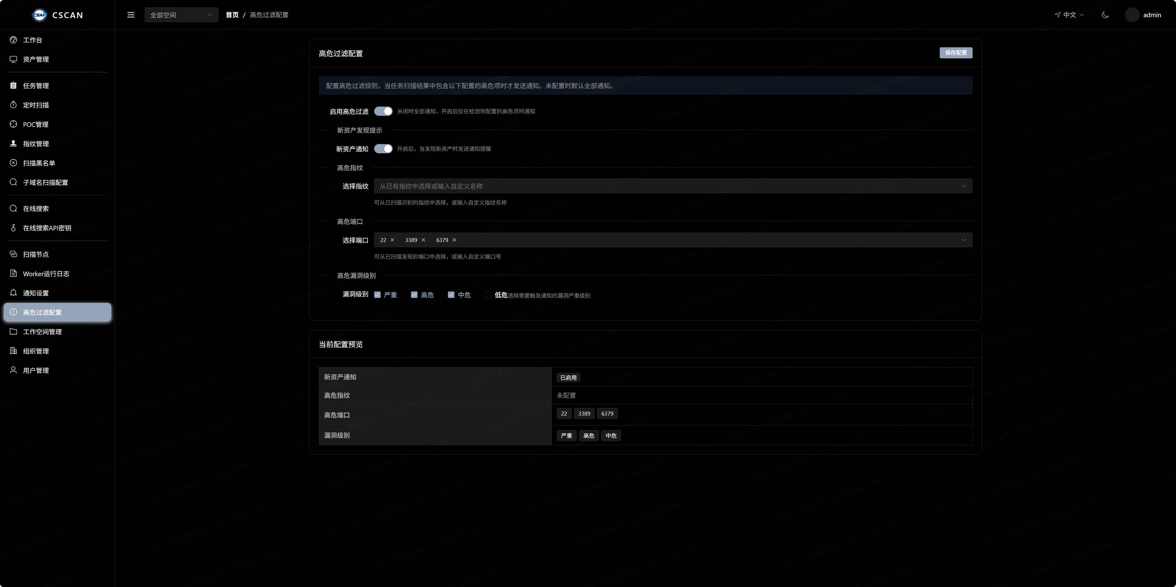Click the 工作台 dashboard icon

point(13,40)
